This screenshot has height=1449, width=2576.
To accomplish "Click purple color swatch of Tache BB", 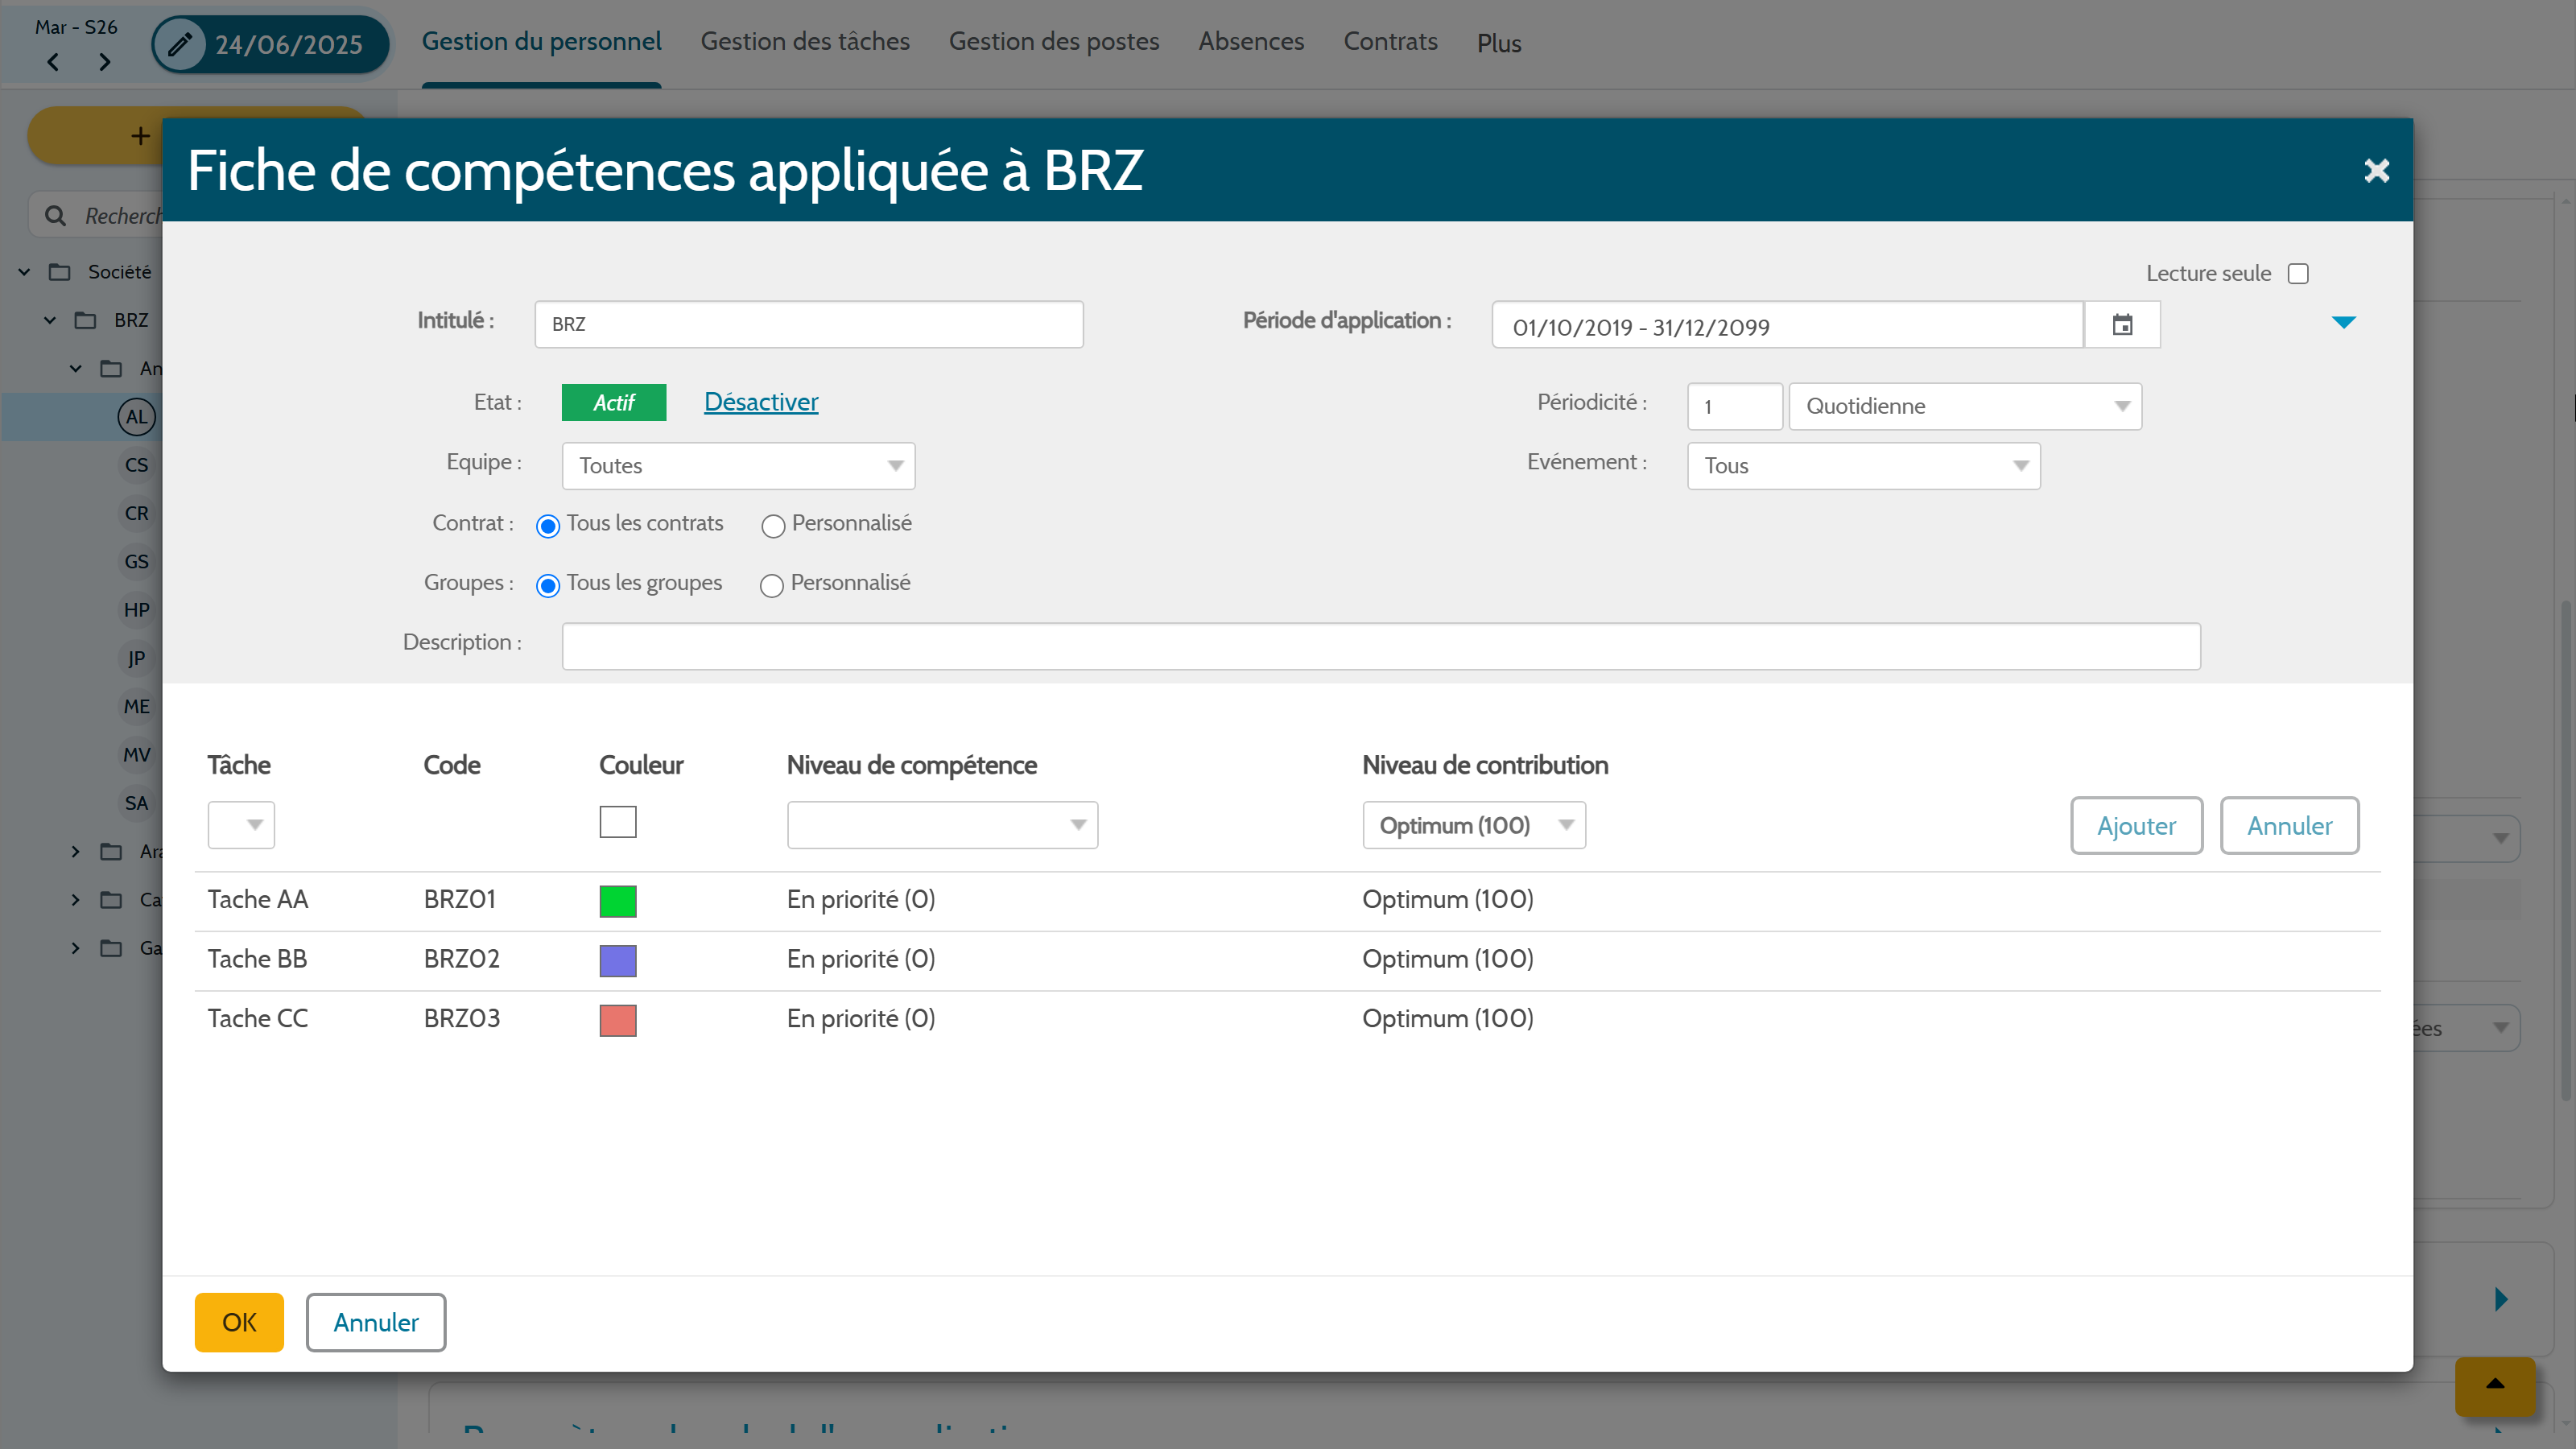I will [618, 961].
